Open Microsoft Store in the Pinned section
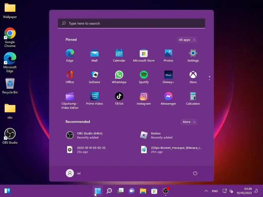Image resolution: width=263 pixels, height=197 pixels. pyautogui.click(x=144, y=55)
